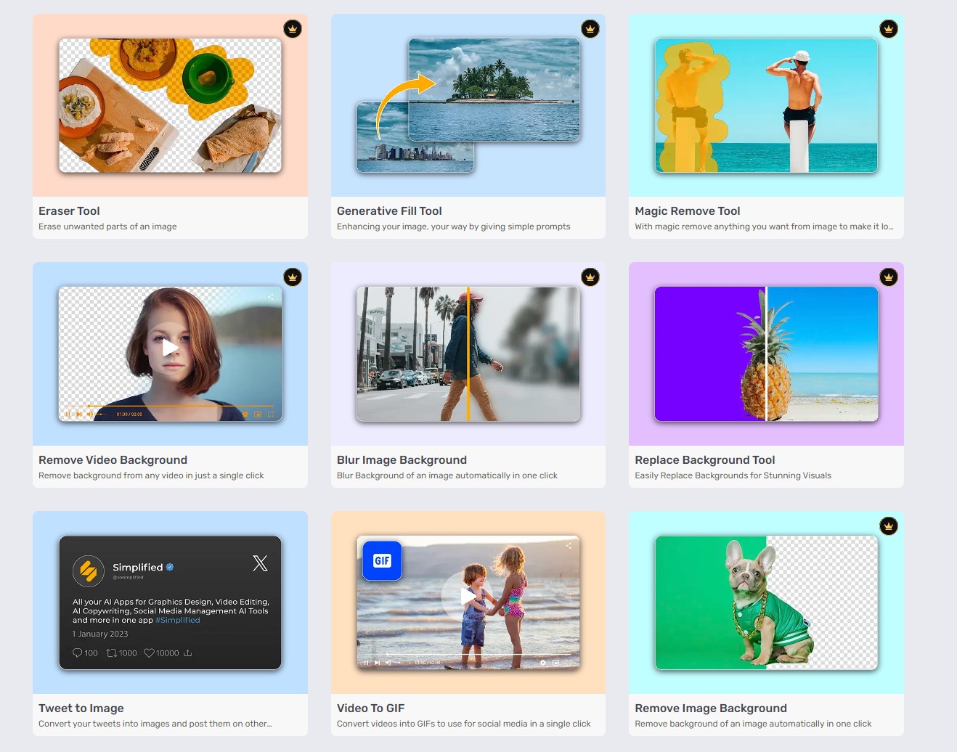Image resolution: width=957 pixels, height=752 pixels.
Task: Click the blue GIF badge icon
Action: click(x=382, y=560)
